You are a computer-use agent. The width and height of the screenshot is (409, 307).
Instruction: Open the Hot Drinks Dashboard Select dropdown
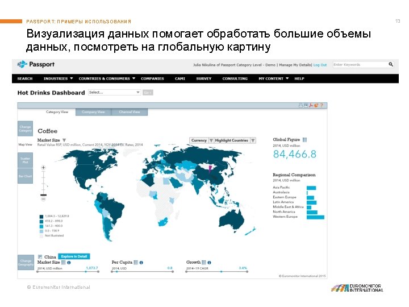115,93
